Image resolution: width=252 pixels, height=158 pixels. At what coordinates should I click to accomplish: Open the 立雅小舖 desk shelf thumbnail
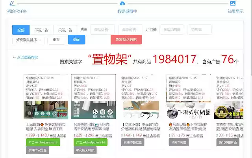[141, 110]
